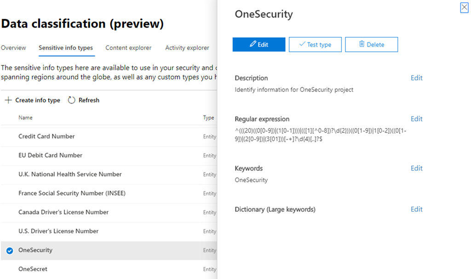This screenshot has width=471, height=279.
Task: Edit the Keywords section
Action: click(416, 168)
